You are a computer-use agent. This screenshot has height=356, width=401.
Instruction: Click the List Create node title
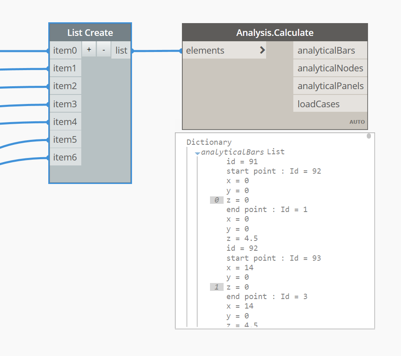[x=90, y=33]
